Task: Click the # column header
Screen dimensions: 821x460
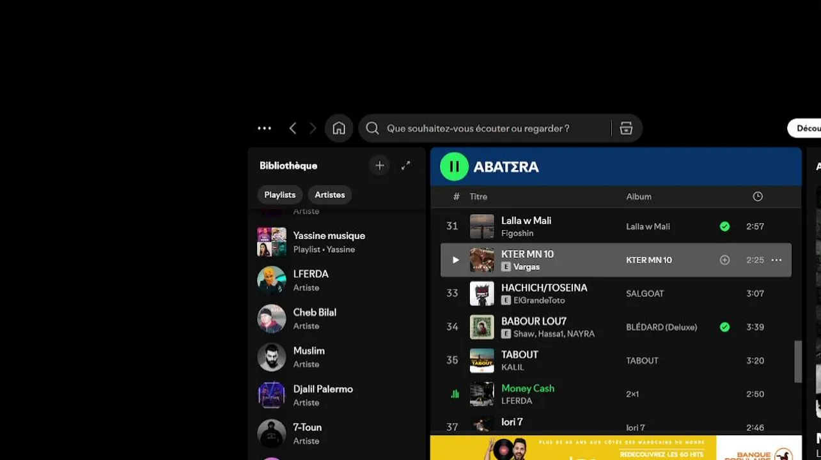Action: pyautogui.click(x=456, y=197)
